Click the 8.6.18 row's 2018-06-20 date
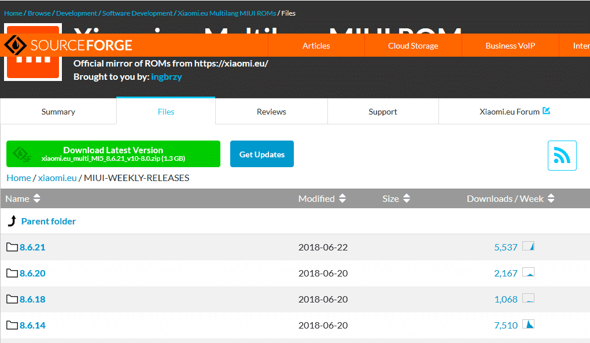The image size is (590, 343). (x=323, y=299)
